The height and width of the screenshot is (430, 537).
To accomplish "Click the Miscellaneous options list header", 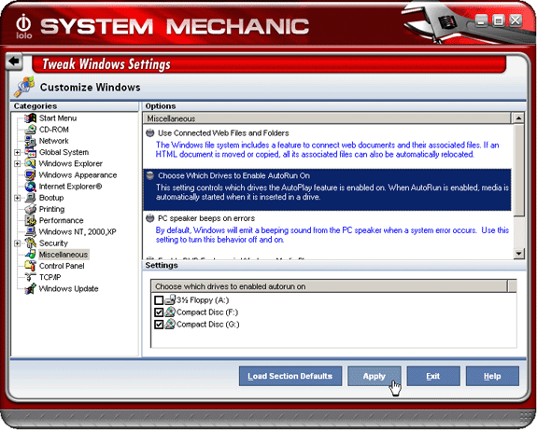I will click(327, 118).
